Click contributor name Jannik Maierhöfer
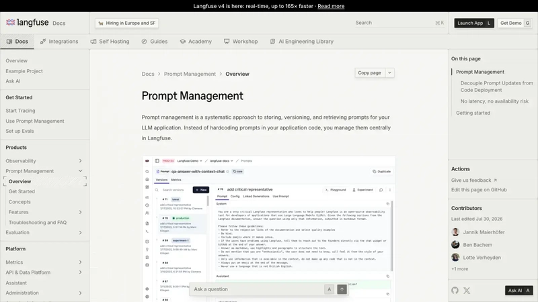Image resolution: width=538 pixels, height=302 pixels. pos(484,232)
